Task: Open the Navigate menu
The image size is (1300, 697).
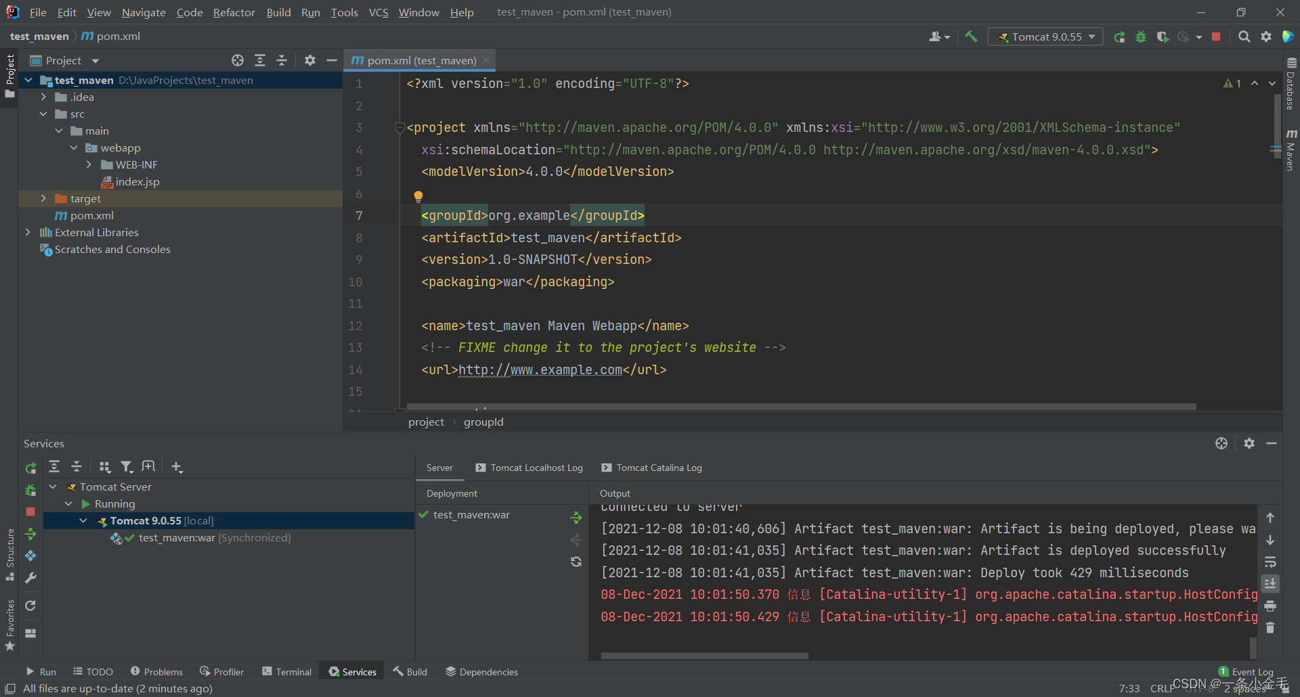Action: (x=144, y=12)
